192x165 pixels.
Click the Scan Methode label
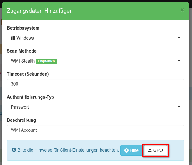point(22,51)
